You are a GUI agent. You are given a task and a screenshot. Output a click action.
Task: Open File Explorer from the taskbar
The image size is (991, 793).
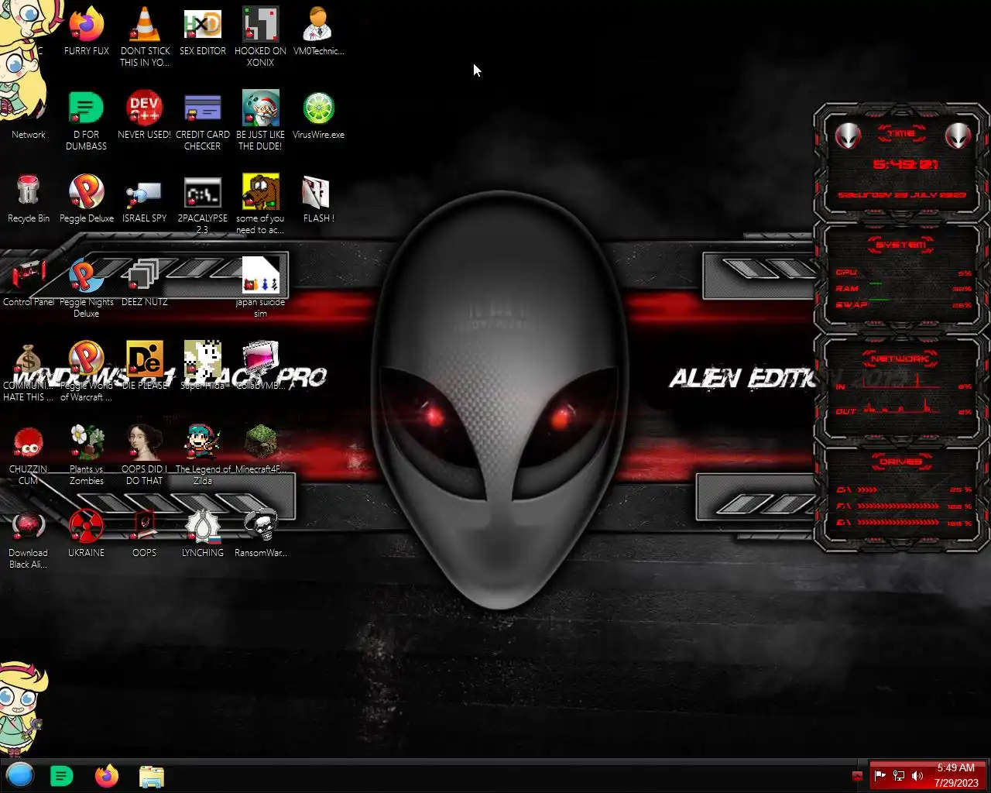coord(152,775)
